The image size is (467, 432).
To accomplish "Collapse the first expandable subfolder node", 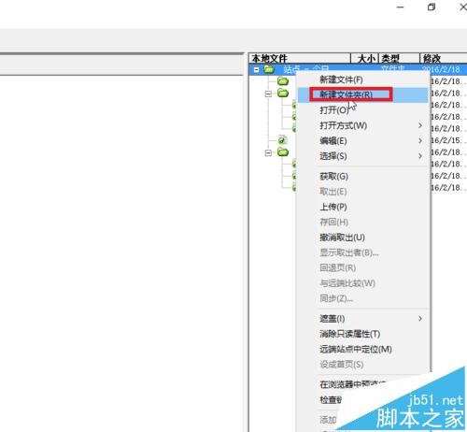I will point(268,94).
